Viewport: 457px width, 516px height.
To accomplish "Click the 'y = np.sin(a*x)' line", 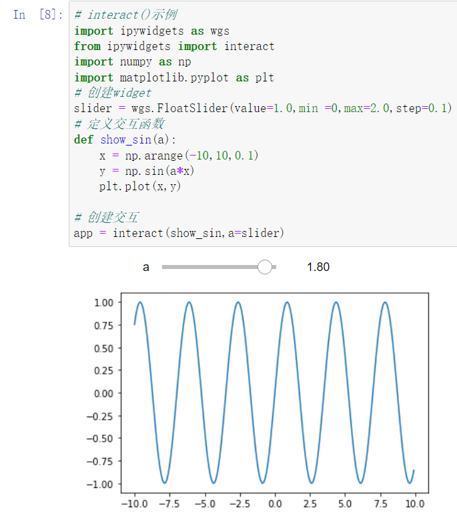I will (147, 171).
